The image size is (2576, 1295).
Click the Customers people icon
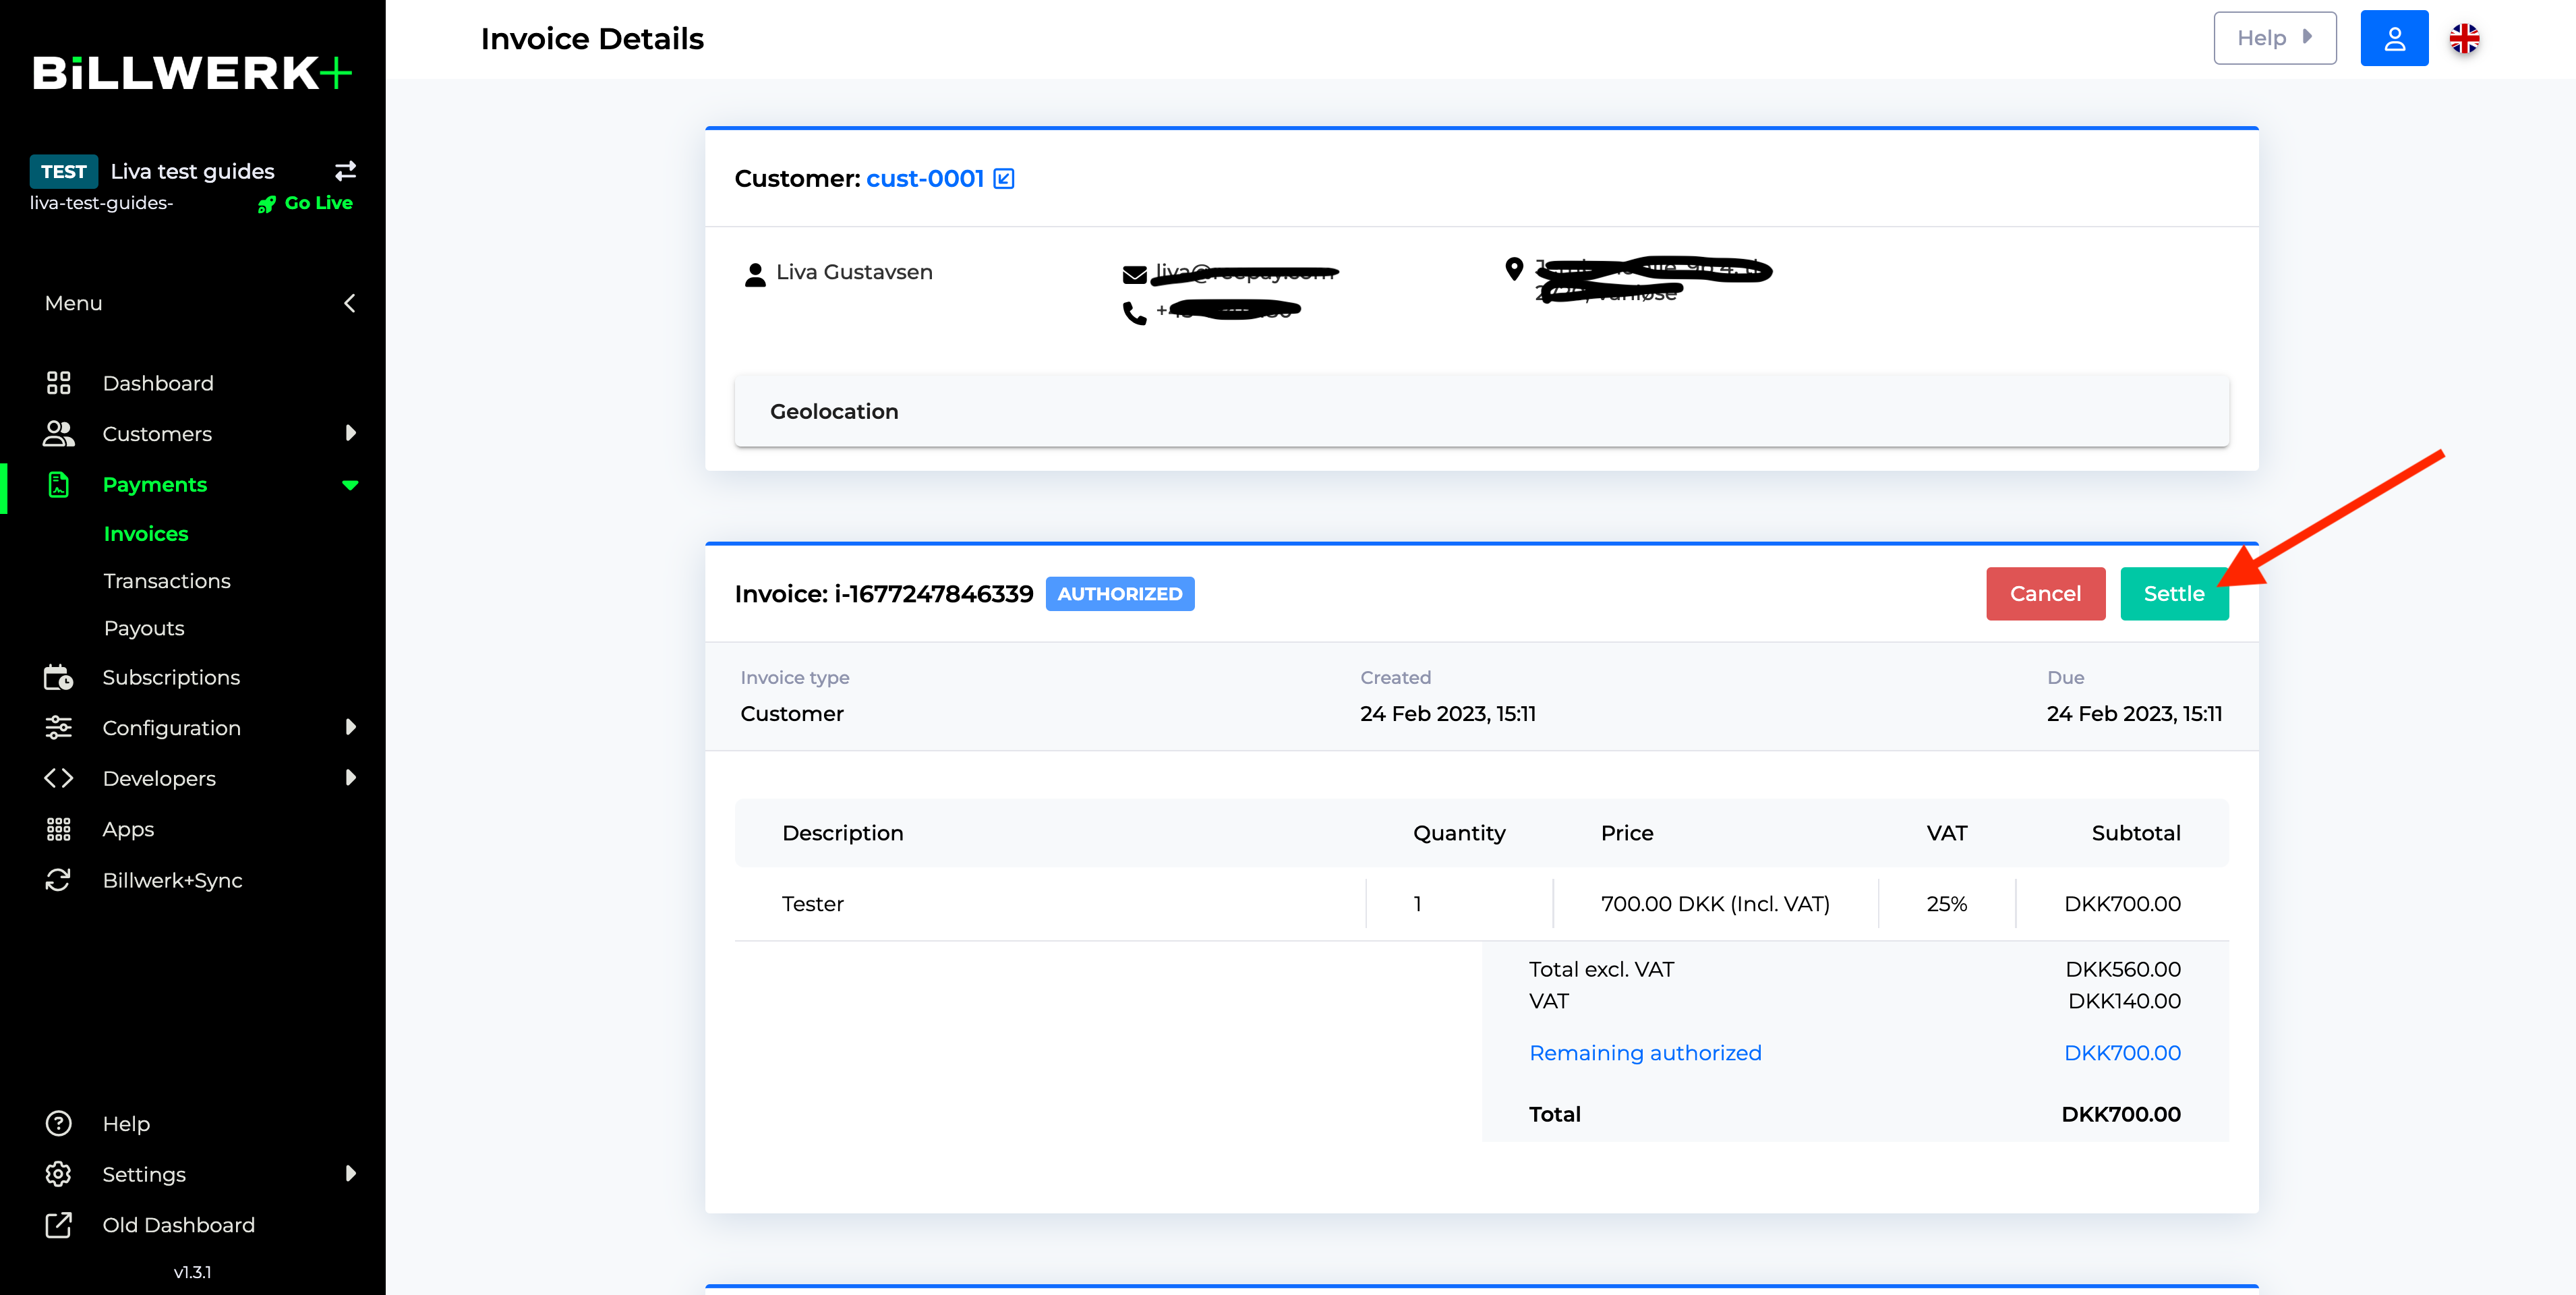point(58,433)
